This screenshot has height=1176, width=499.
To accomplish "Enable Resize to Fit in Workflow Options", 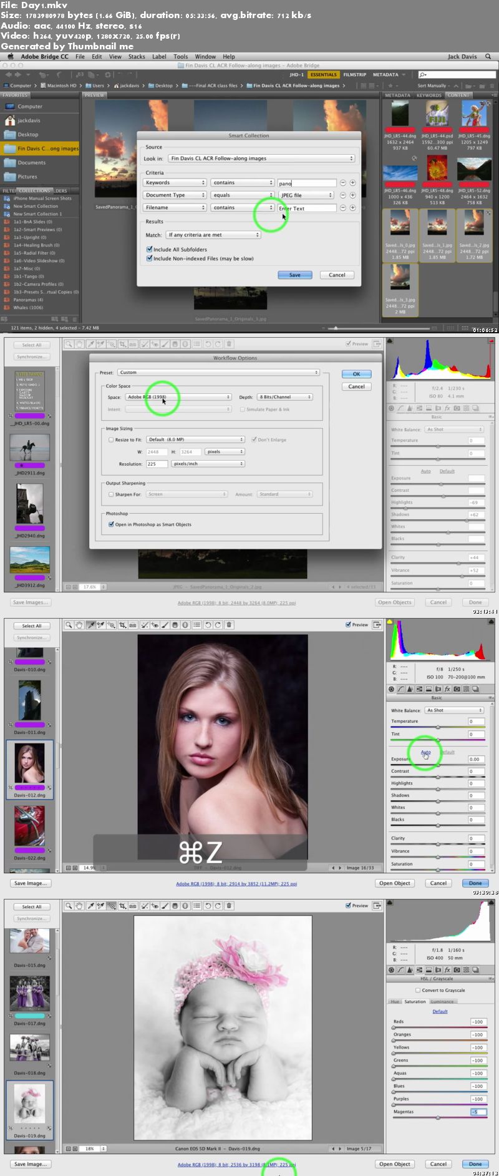I will click(x=111, y=439).
